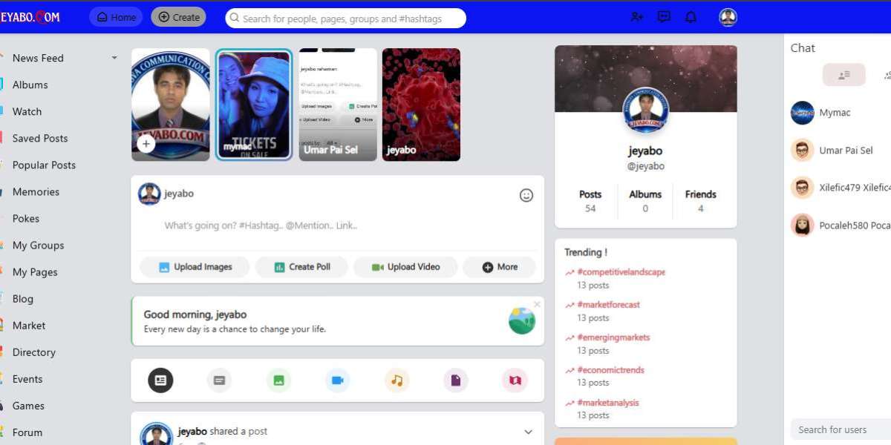Expand the More attachment options menu

pos(499,266)
